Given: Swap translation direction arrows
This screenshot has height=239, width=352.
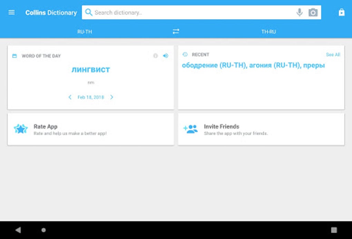Looking at the screenshot, I should click(176, 31).
